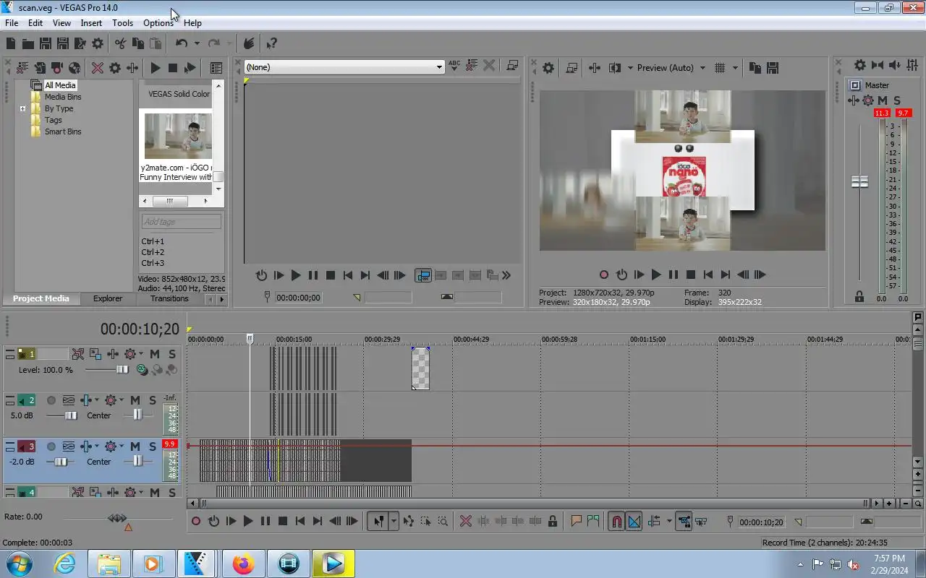The height and width of the screenshot is (578, 926).
Task: Switch to the Explorer tab
Action: [x=108, y=298]
